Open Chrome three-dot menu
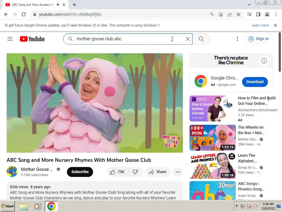This screenshot has width=282, height=212. [x=276, y=14]
